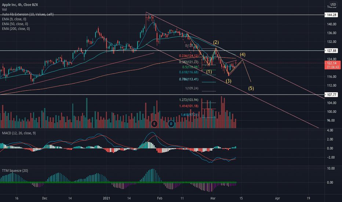Click the 140.00 price axis value
Viewport: 342px width, 202px height.
331,24
